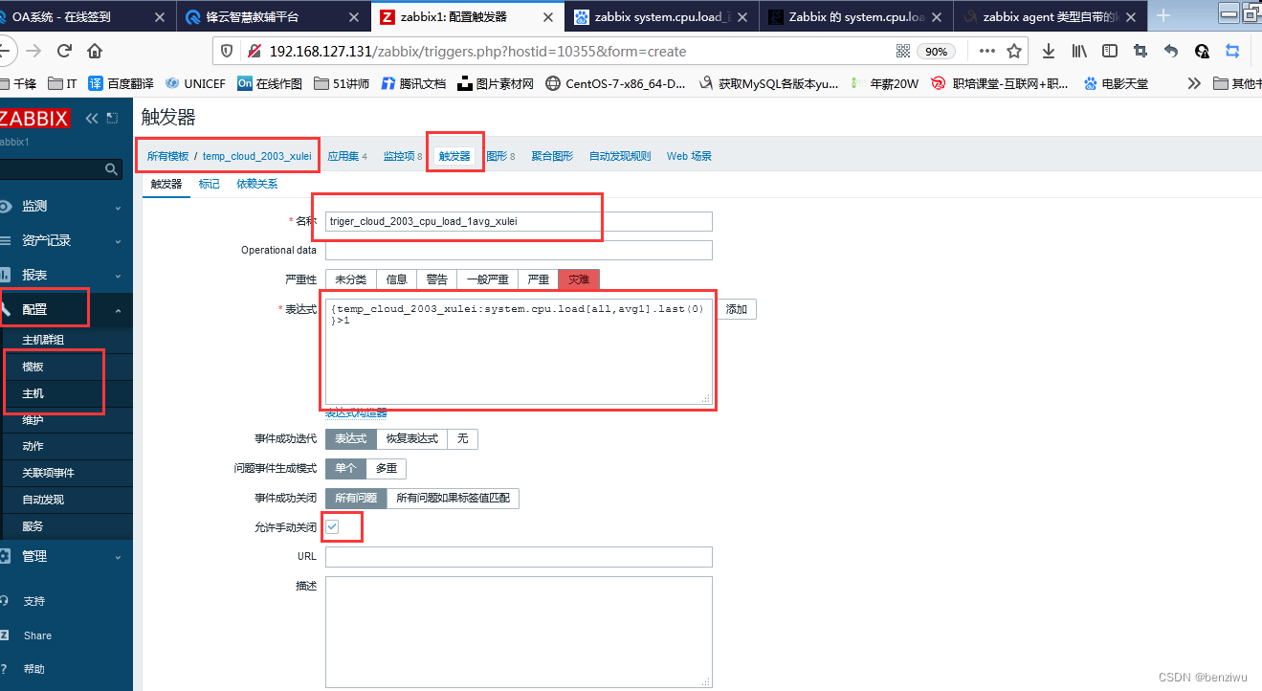1262x691 pixels.
Task: Set severity to 未分类
Action: (350, 279)
